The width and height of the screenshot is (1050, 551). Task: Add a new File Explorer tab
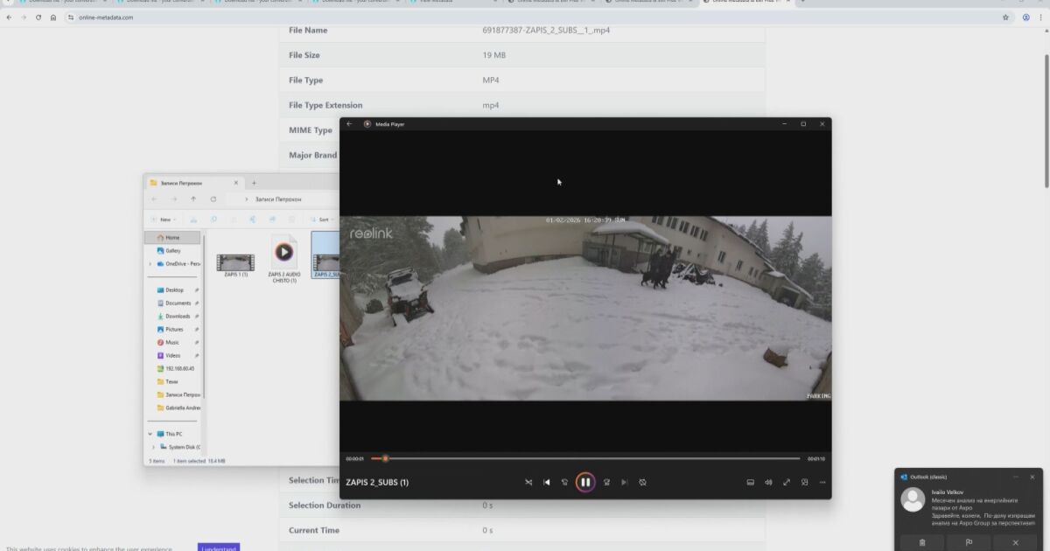(255, 183)
